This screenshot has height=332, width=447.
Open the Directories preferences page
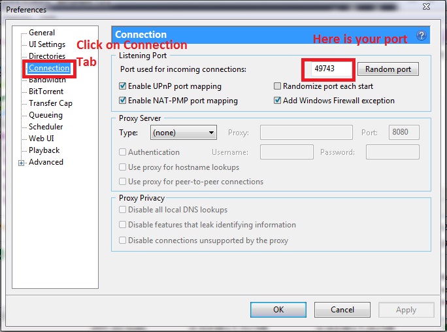[47, 56]
